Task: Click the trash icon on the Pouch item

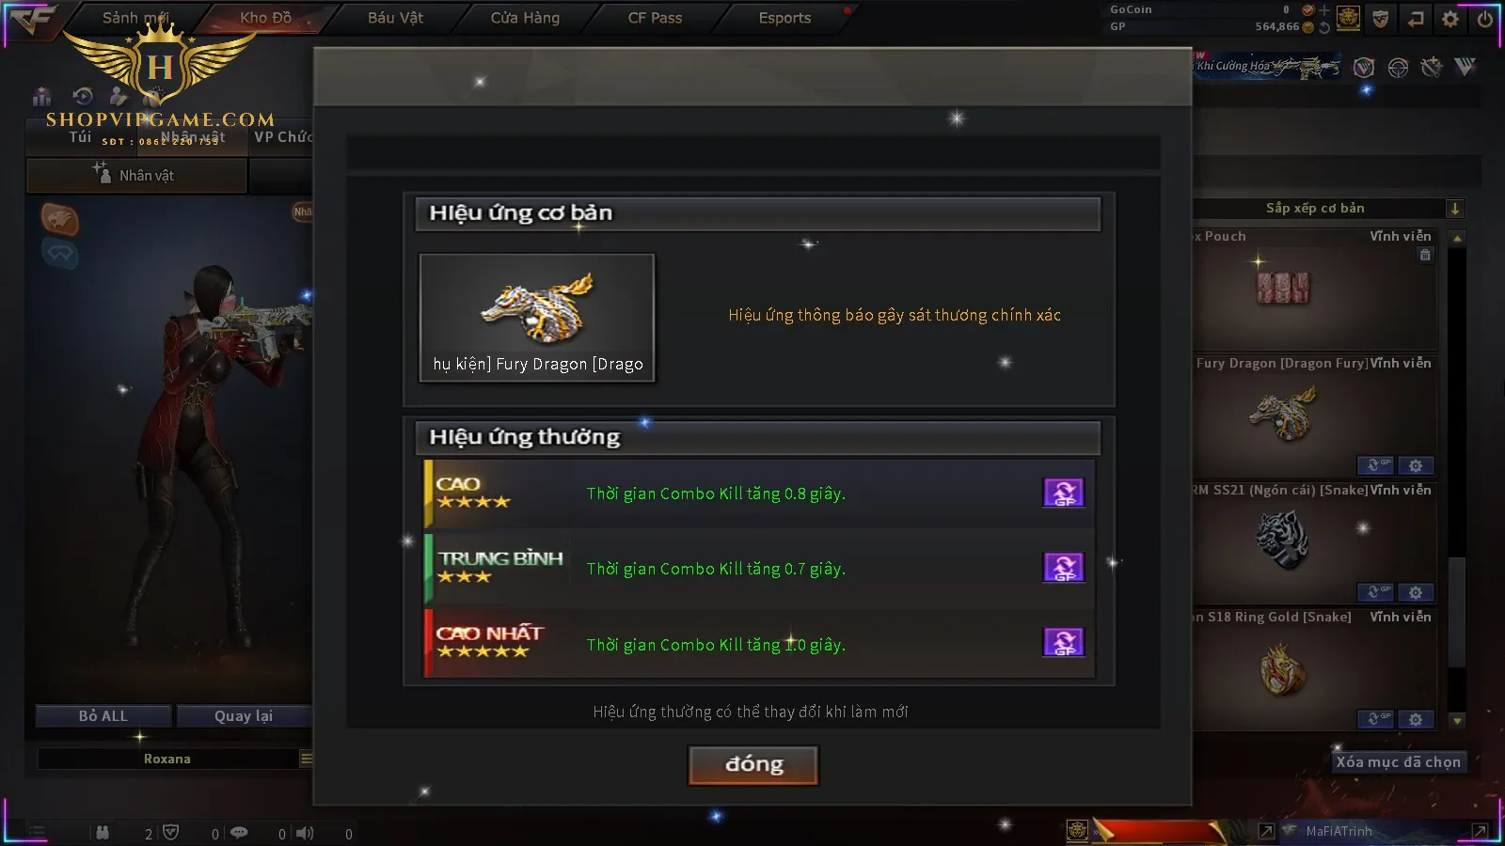Action: pos(1425,255)
